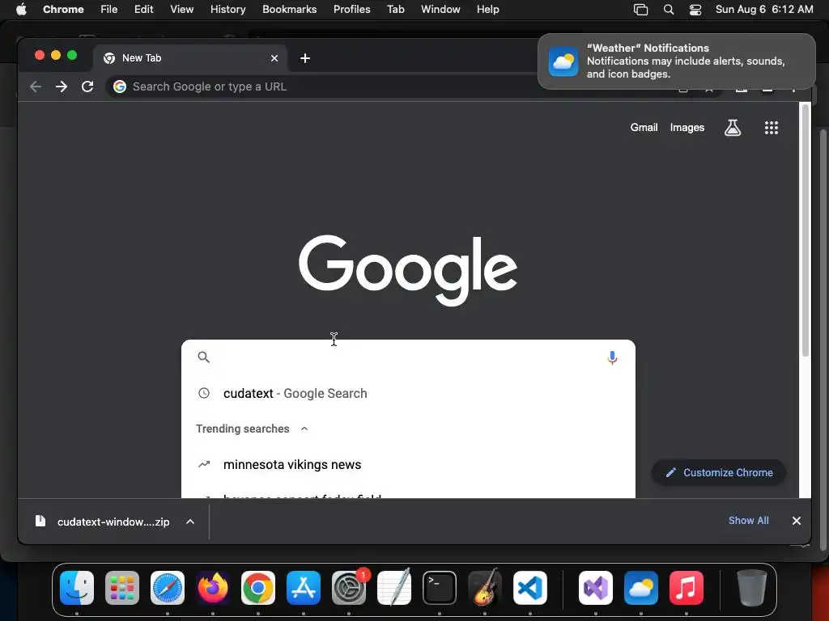
Task: Open System Settings with badge in dock
Action: pyautogui.click(x=349, y=588)
